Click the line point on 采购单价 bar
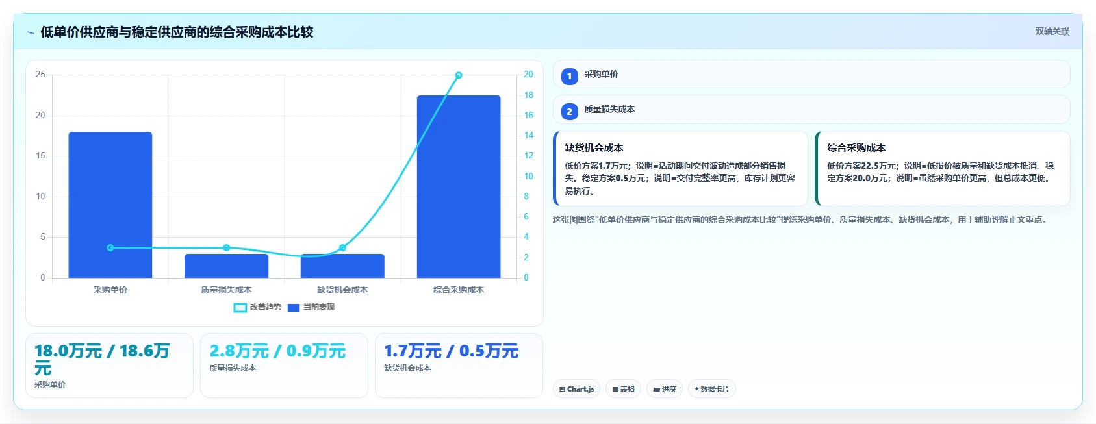 click(x=110, y=248)
